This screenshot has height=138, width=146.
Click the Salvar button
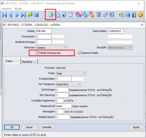(29, 127)
